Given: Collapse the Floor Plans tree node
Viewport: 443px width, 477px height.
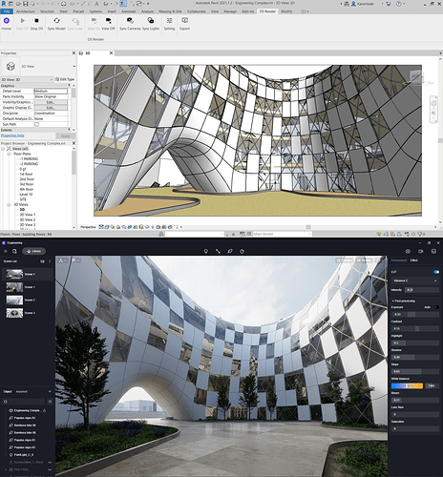Looking at the screenshot, I should pos(10,154).
